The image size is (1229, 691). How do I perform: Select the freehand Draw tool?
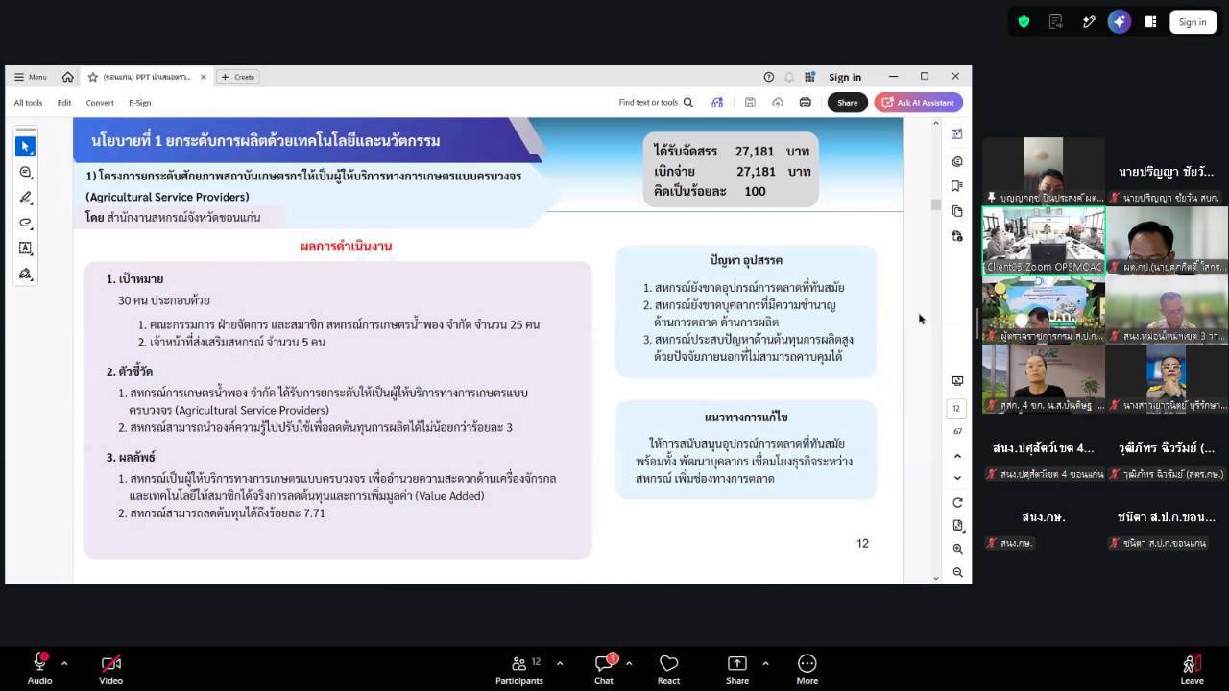point(26,223)
